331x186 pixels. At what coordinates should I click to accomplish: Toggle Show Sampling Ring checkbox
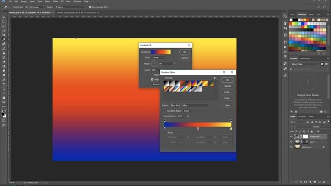[x=90, y=7]
